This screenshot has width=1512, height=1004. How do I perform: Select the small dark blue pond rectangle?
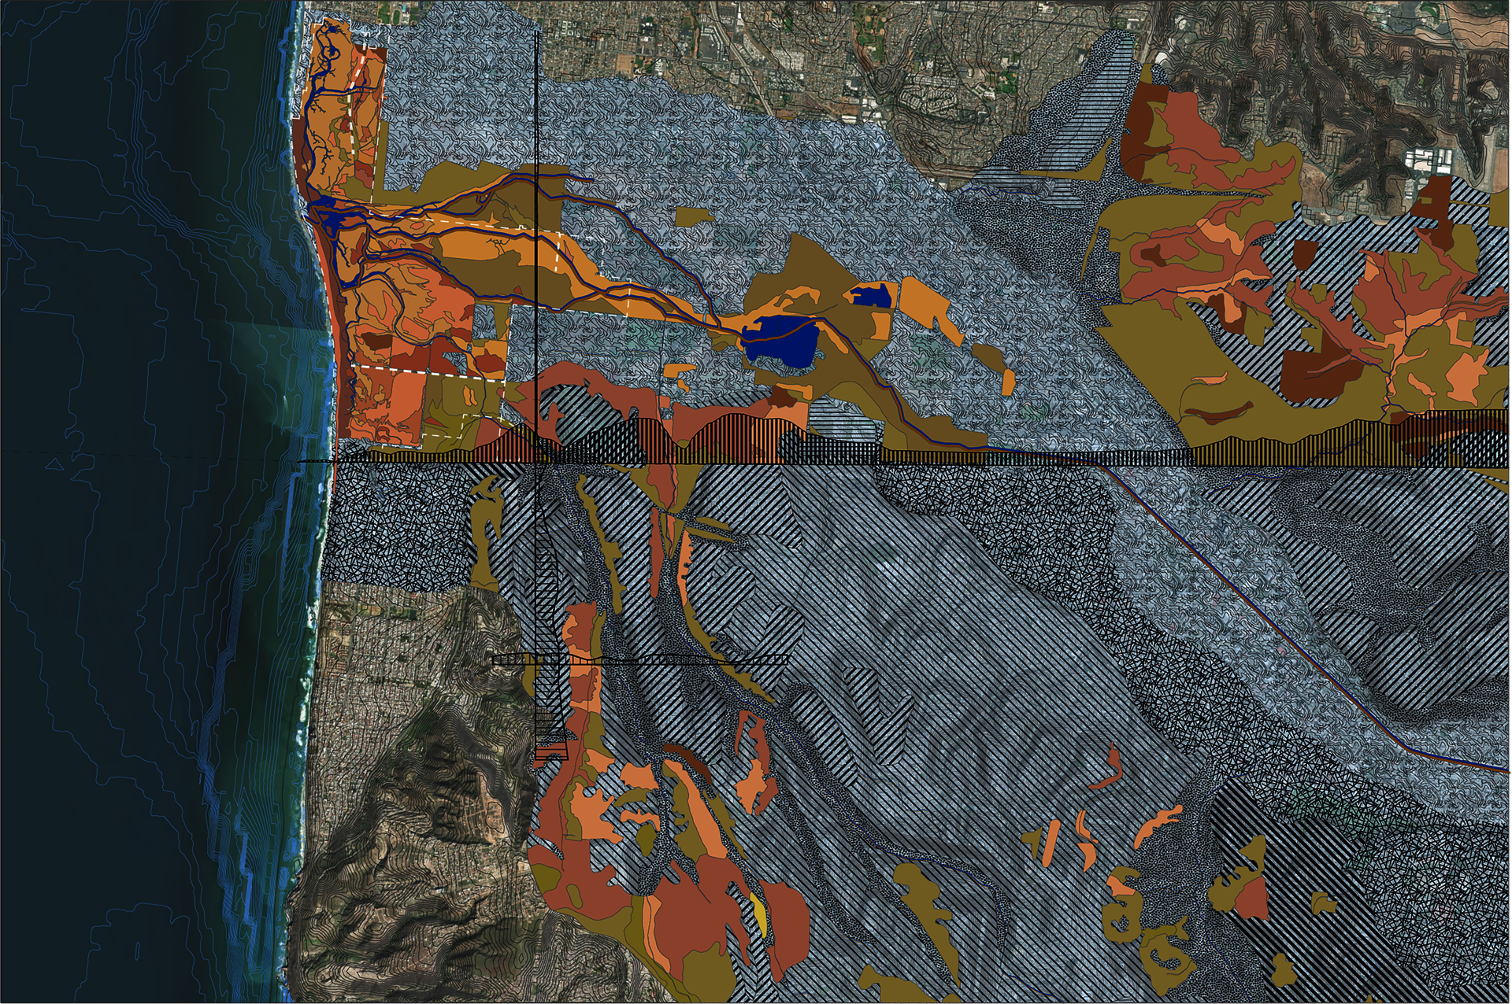point(870,296)
